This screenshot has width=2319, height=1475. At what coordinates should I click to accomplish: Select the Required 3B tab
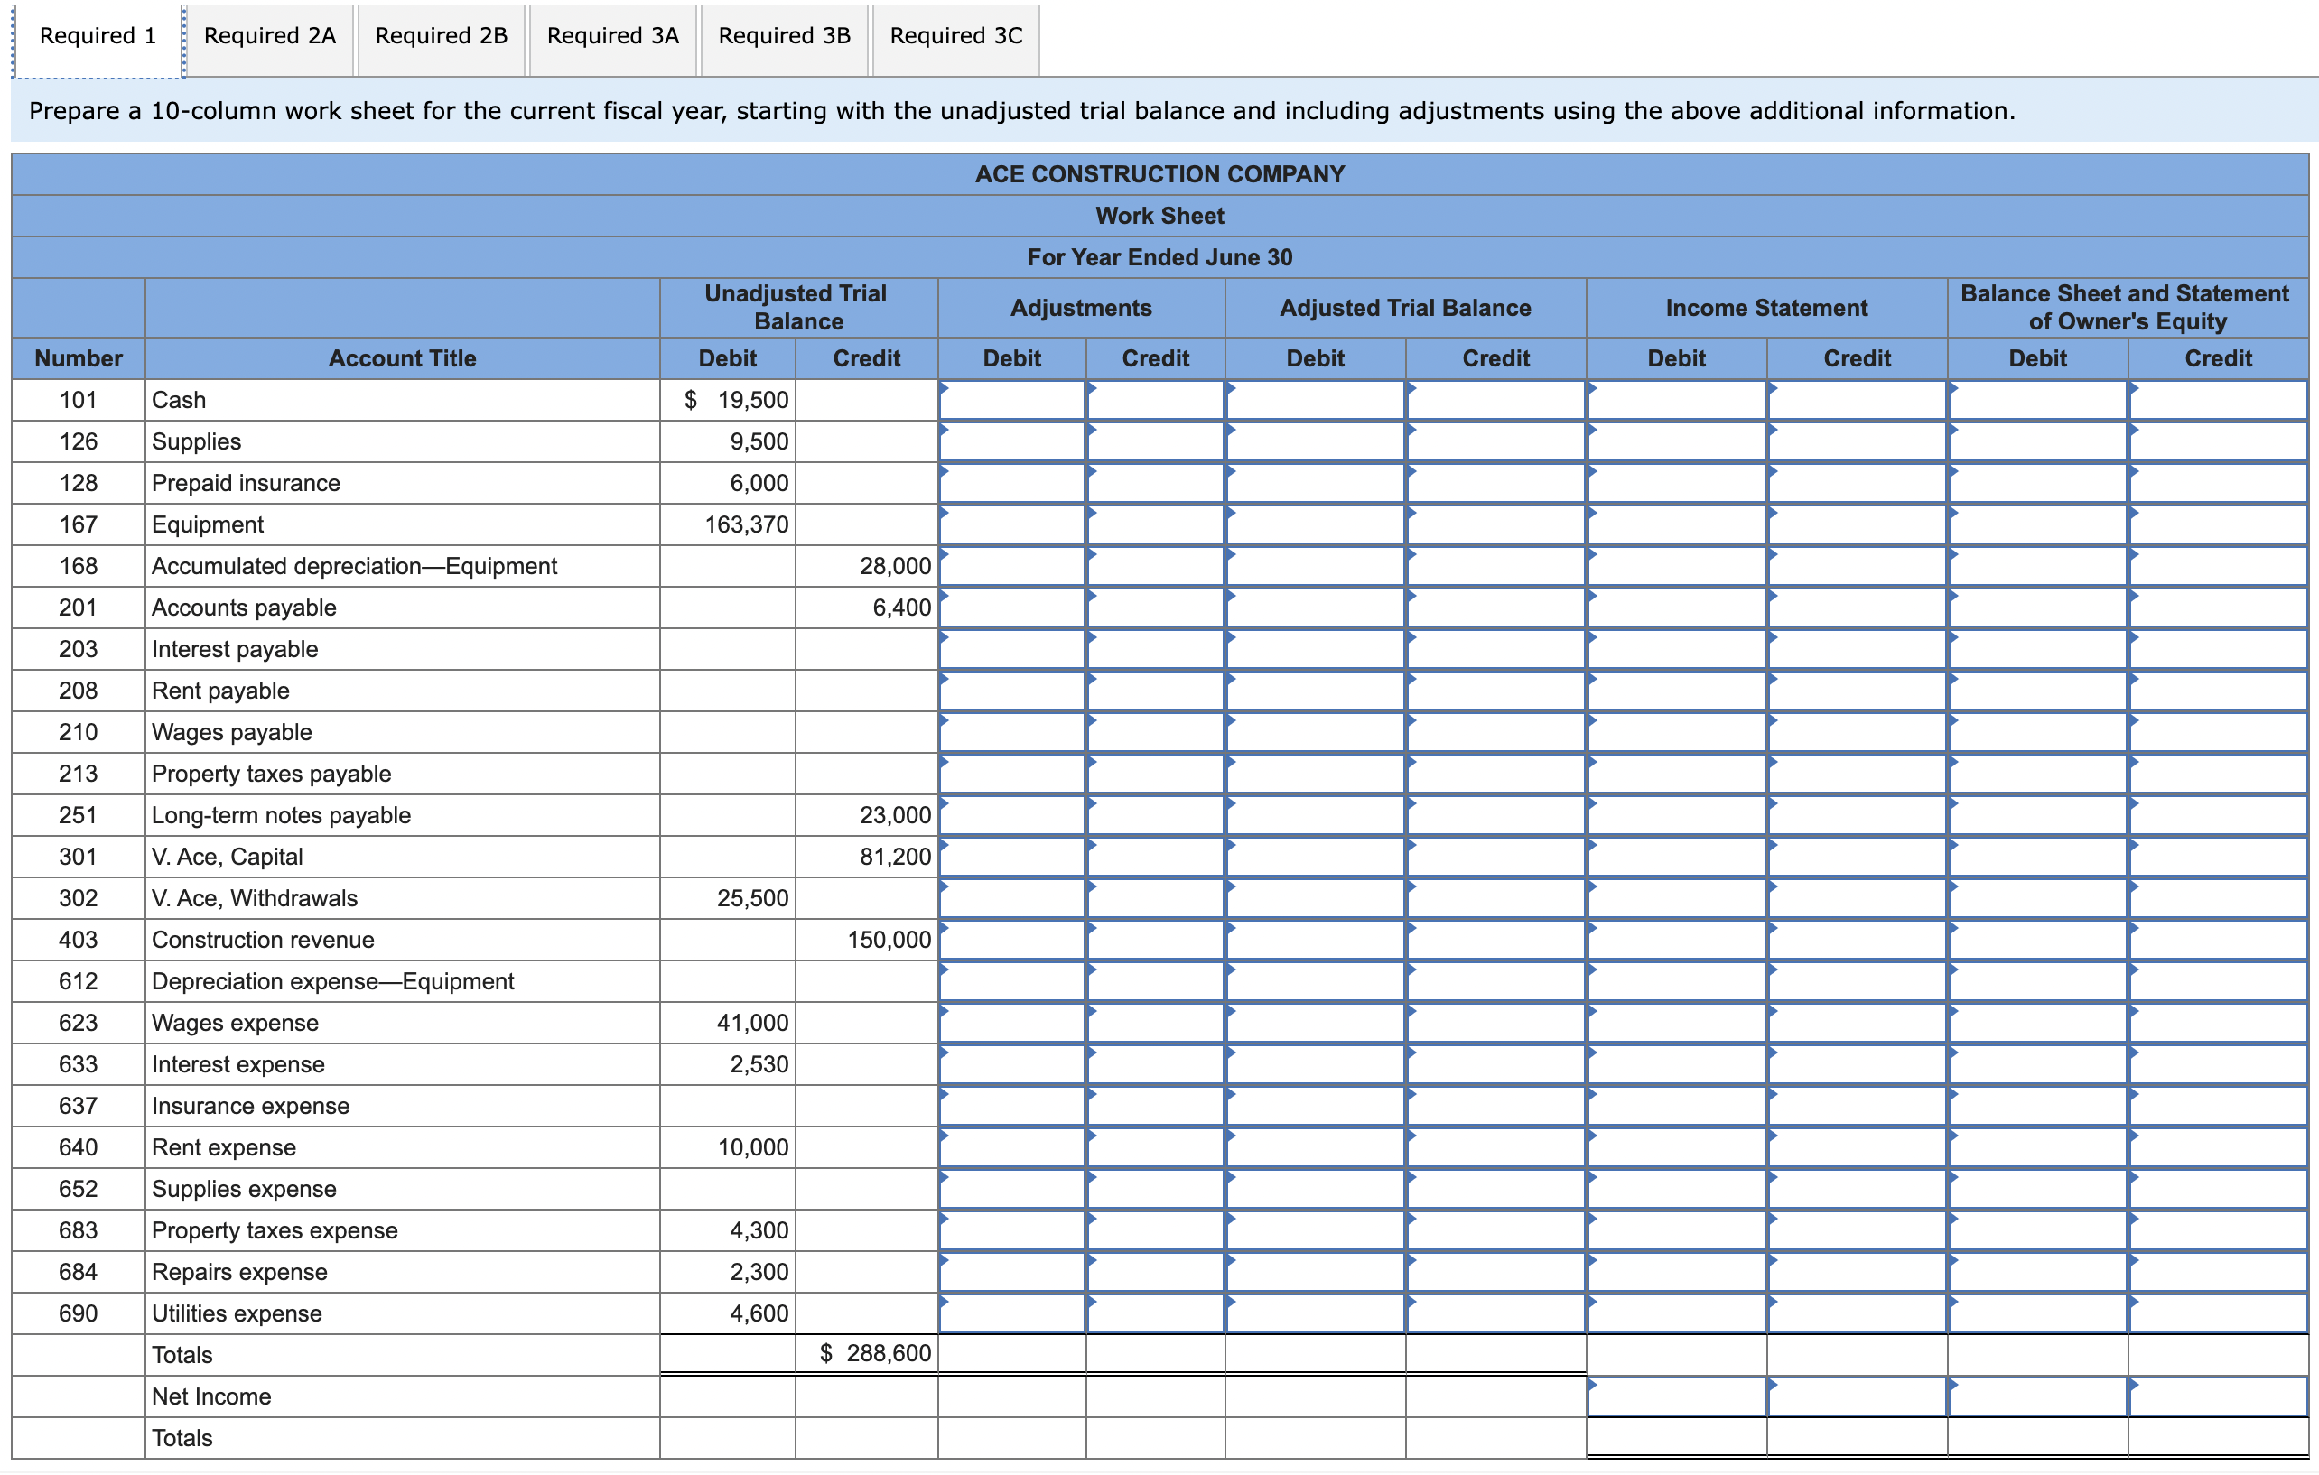[784, 37]
